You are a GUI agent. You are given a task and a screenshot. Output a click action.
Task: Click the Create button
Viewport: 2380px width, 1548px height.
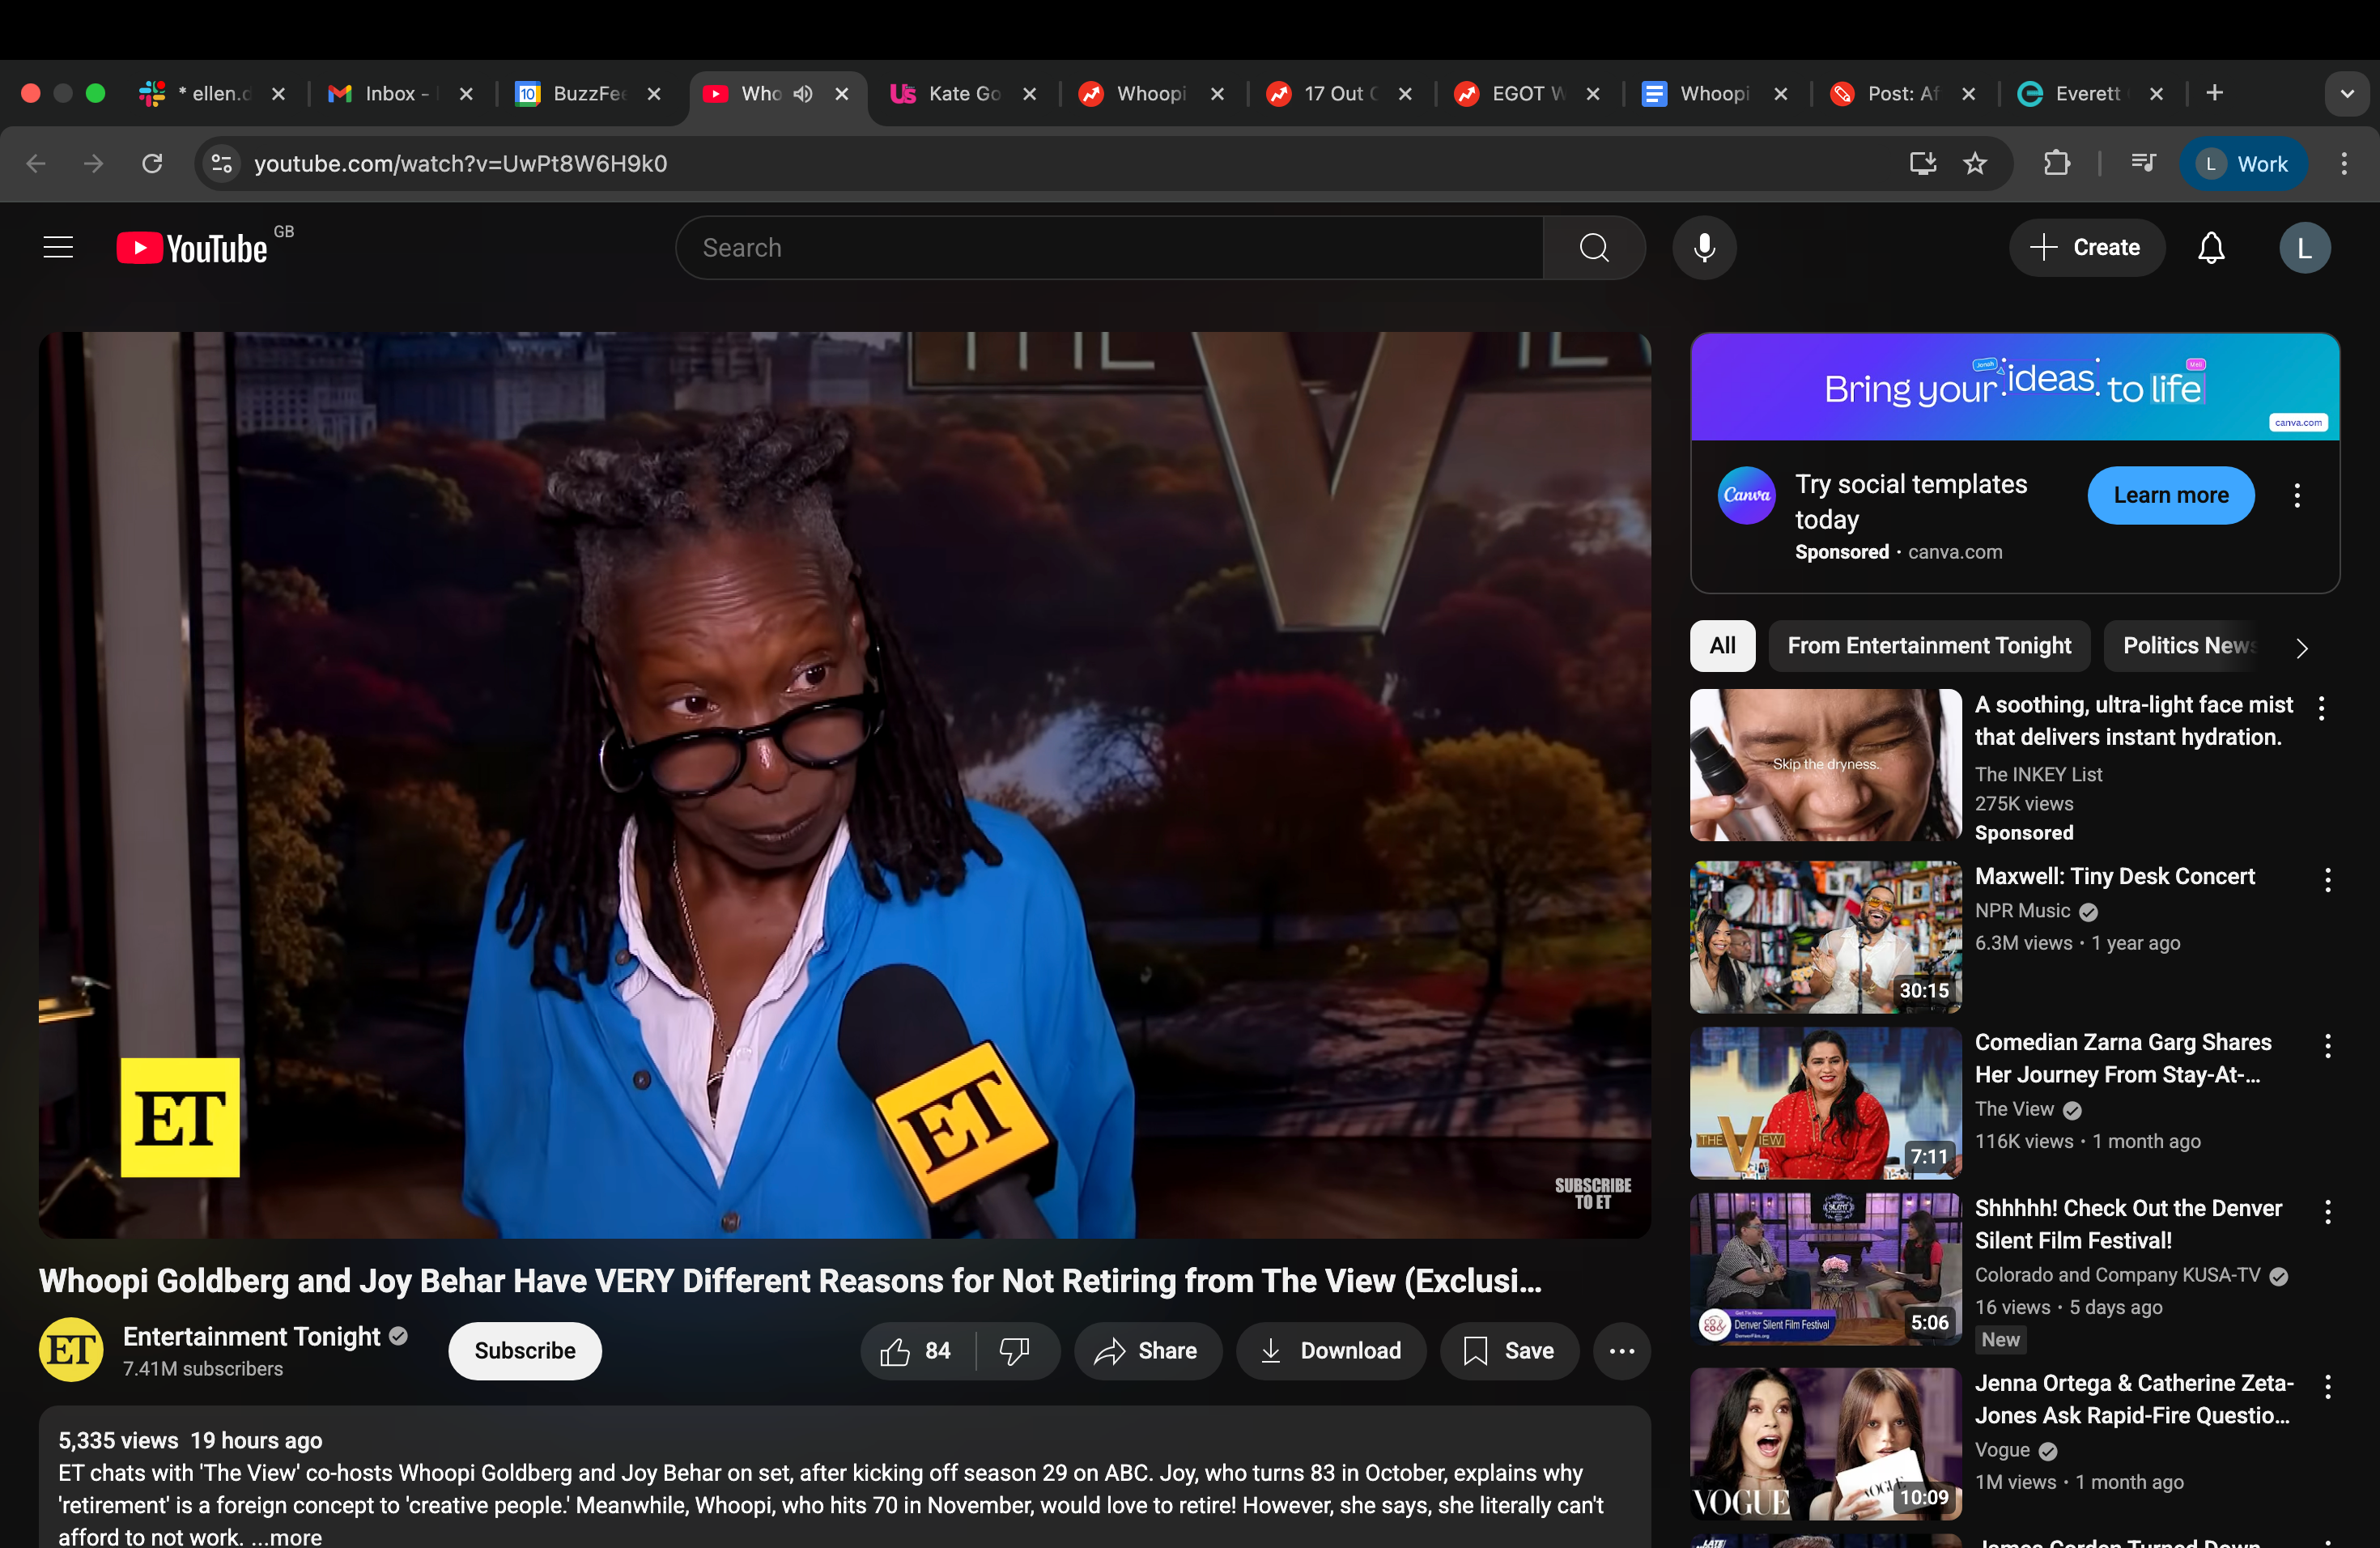tap(2087, 248)
